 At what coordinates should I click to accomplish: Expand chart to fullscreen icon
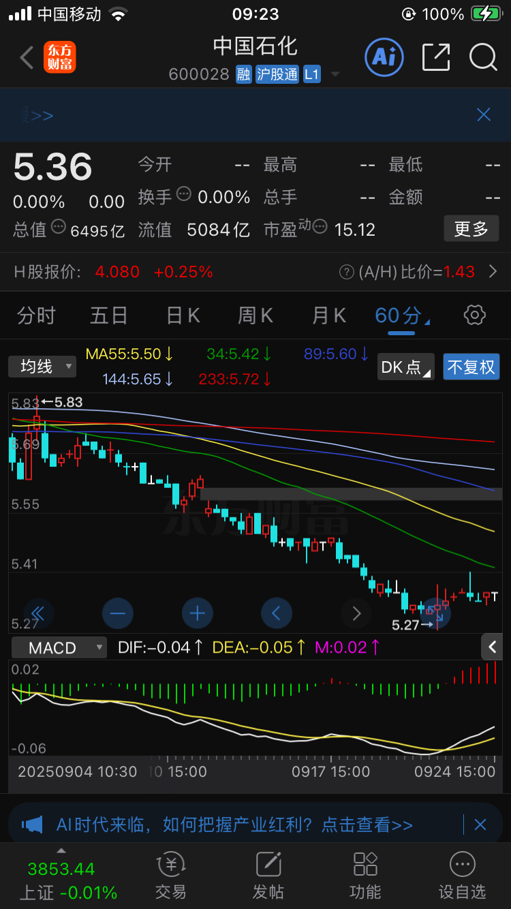point(435,614)
